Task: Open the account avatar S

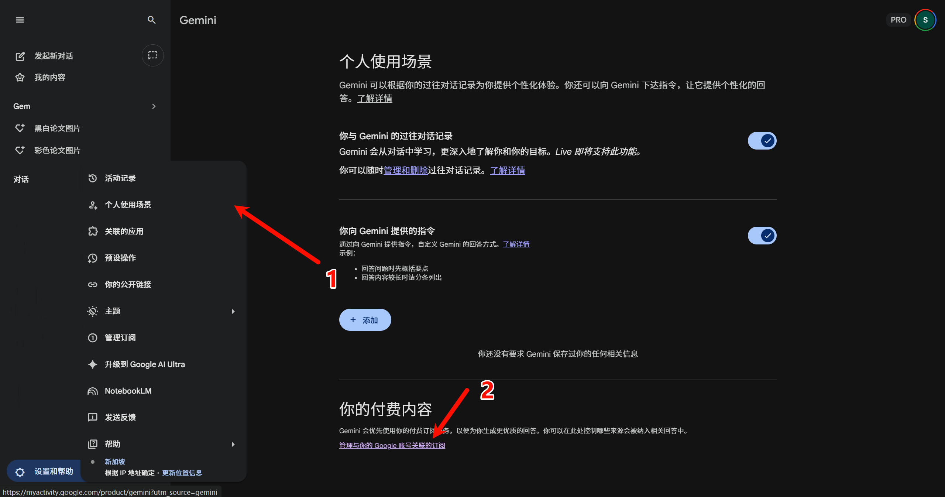Action: (x=925, y=20)
